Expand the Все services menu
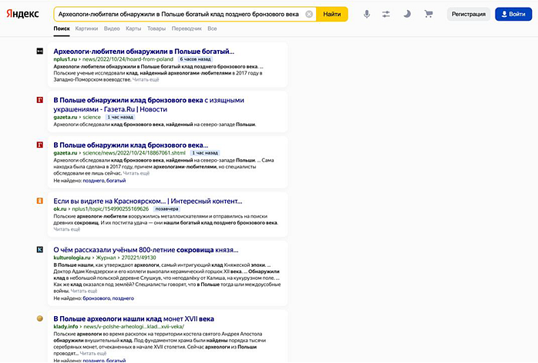538x363 pixels. coord(212,28)
